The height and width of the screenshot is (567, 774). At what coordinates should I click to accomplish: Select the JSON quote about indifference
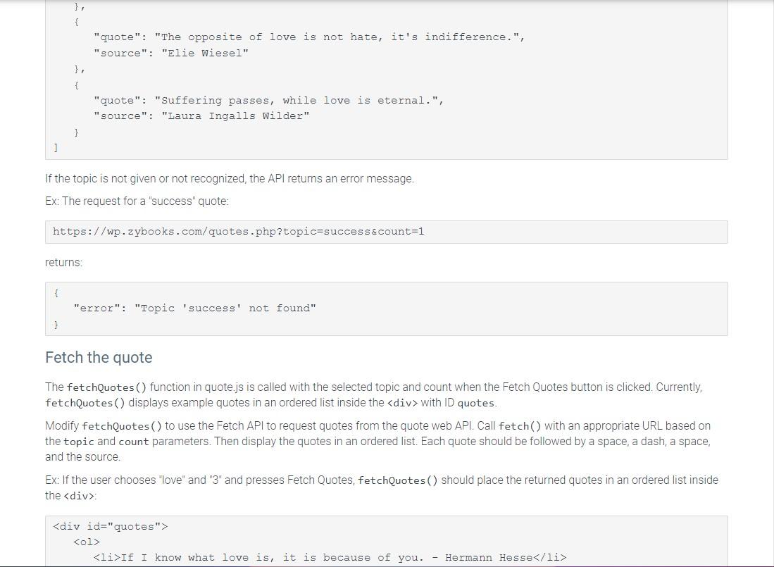(x=308, y=37)
